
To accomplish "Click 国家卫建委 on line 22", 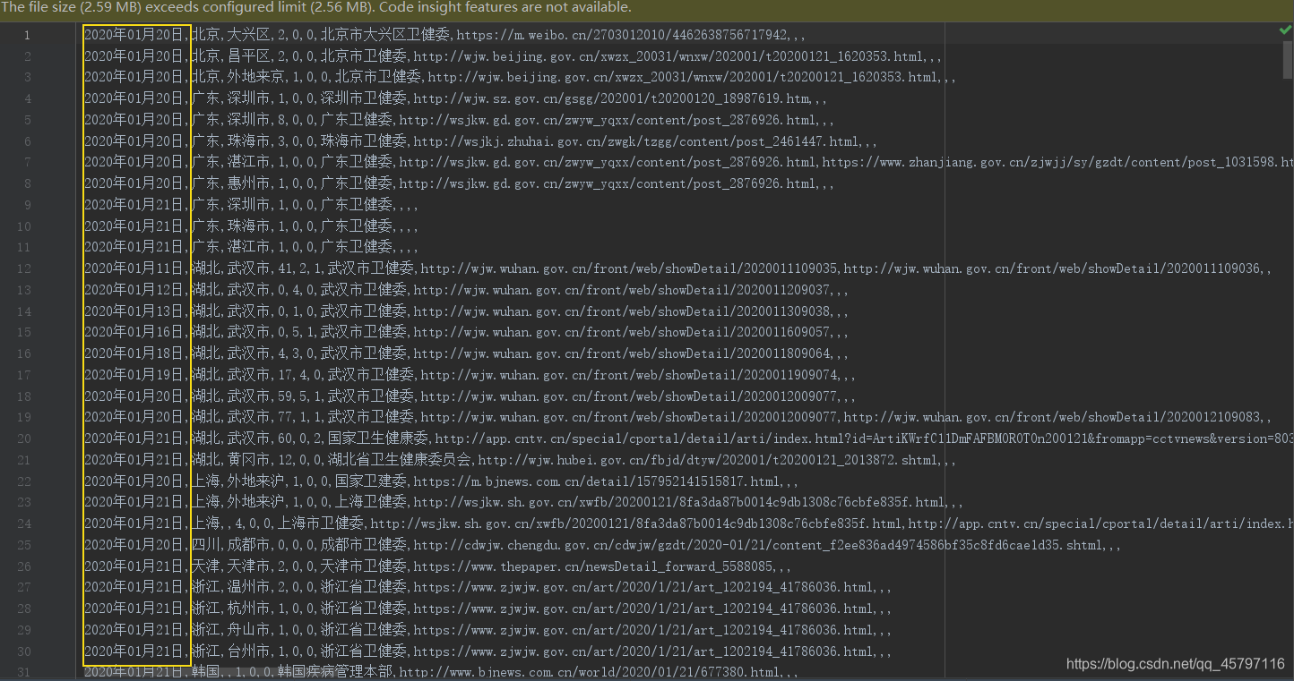I will pyautogui.click(x=370, y=481).
